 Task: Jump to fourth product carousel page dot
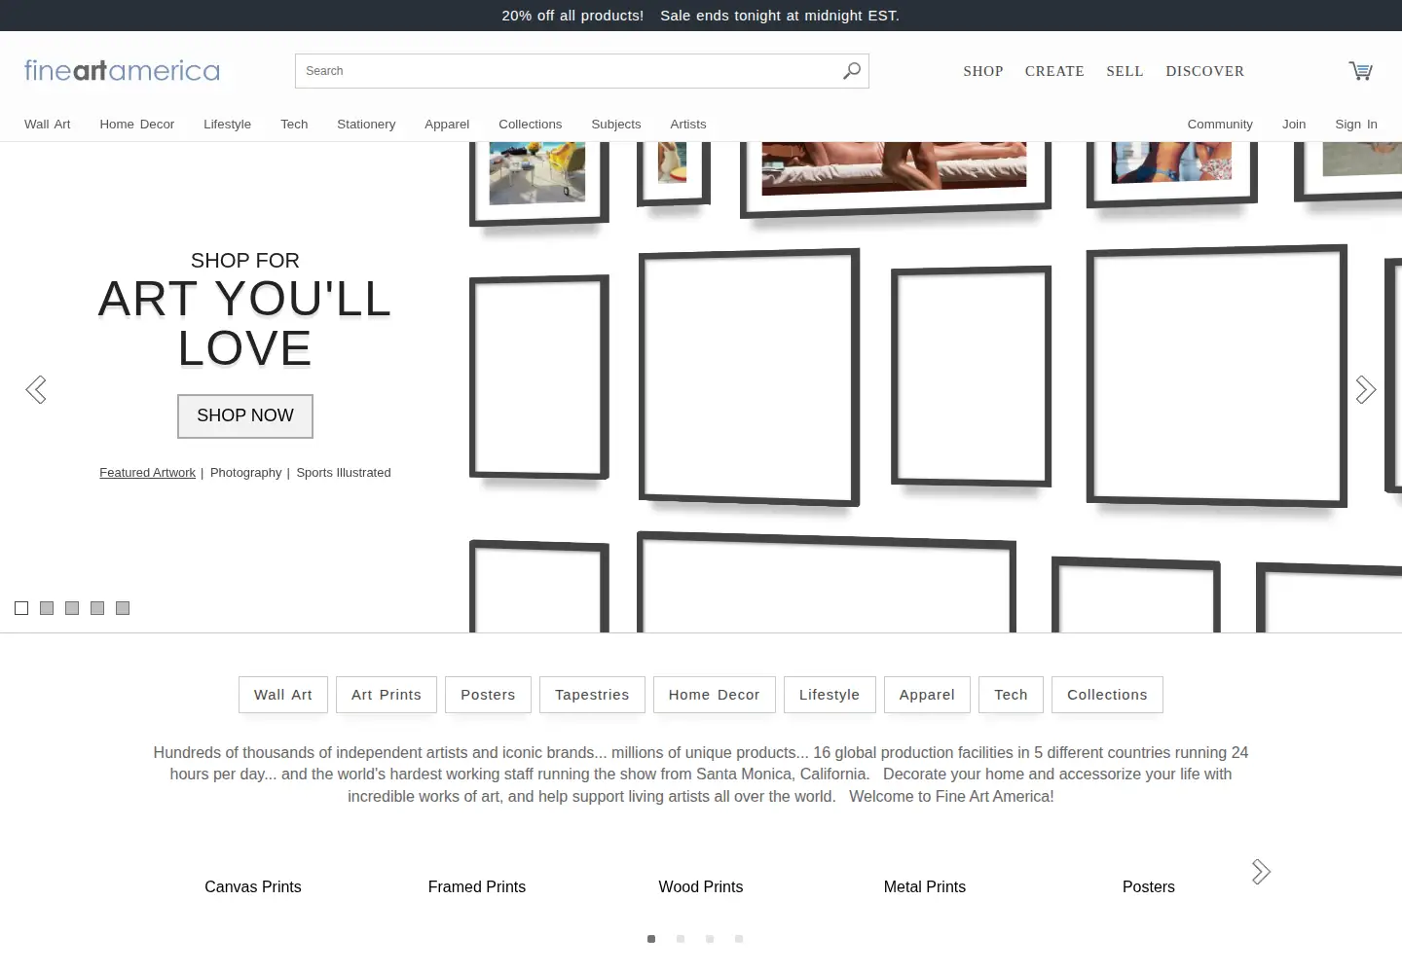click(x=739, y=939)
